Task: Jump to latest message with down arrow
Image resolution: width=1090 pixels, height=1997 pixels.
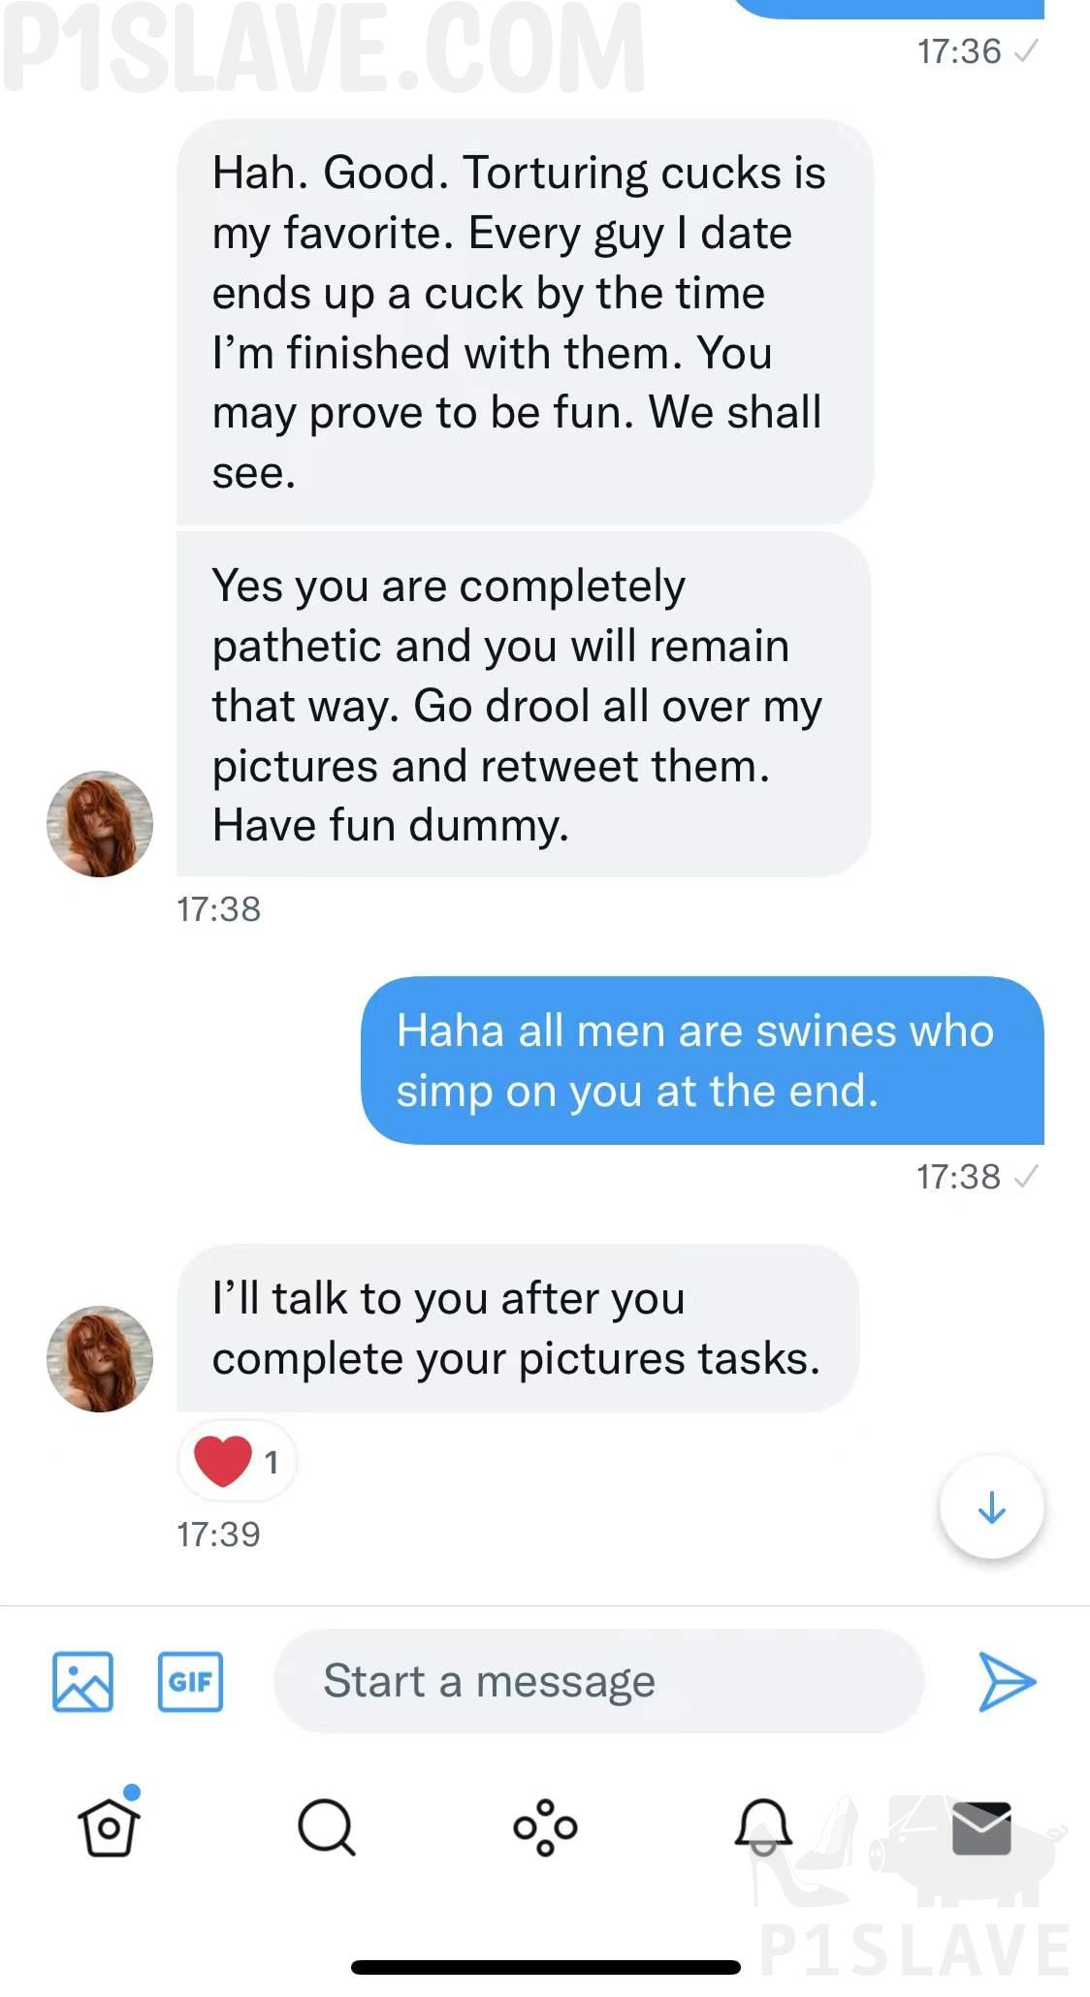Action: click(991, 1507)
